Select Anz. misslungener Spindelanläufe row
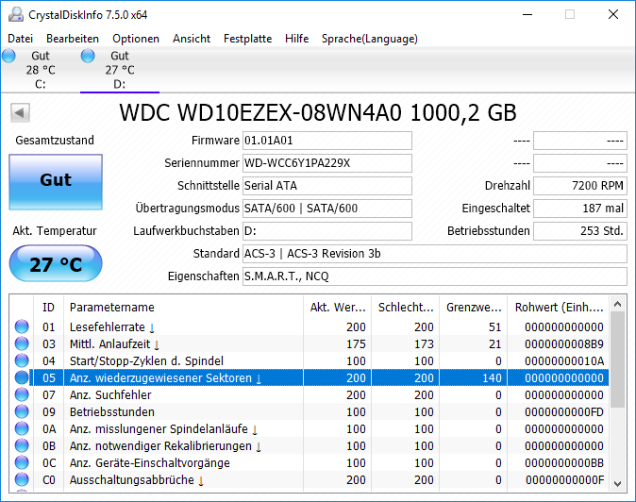The height and width of the screenshot is (502, 636). [x=310, y=429]
